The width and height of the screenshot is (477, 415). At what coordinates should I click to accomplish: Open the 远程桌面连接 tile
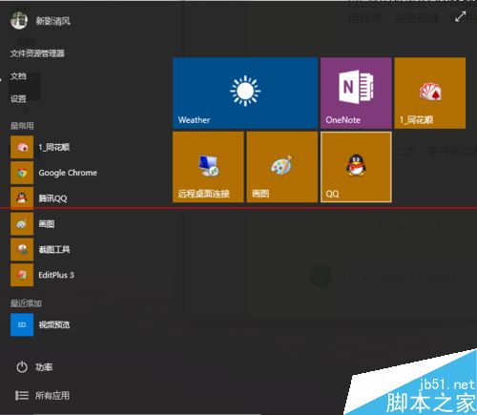[208, 167]
